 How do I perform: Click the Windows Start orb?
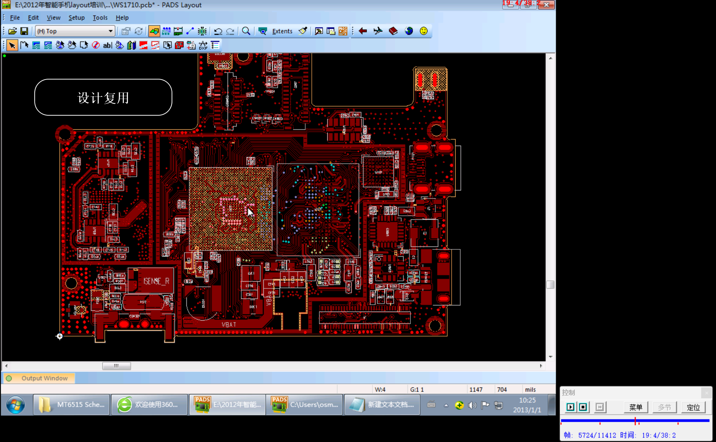[x=16, y=405]
